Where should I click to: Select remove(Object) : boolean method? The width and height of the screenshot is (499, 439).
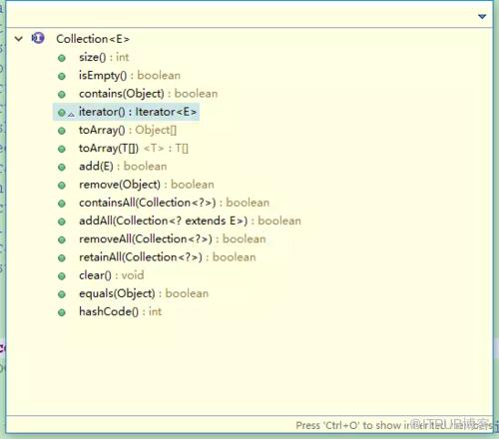click(147, 185)
